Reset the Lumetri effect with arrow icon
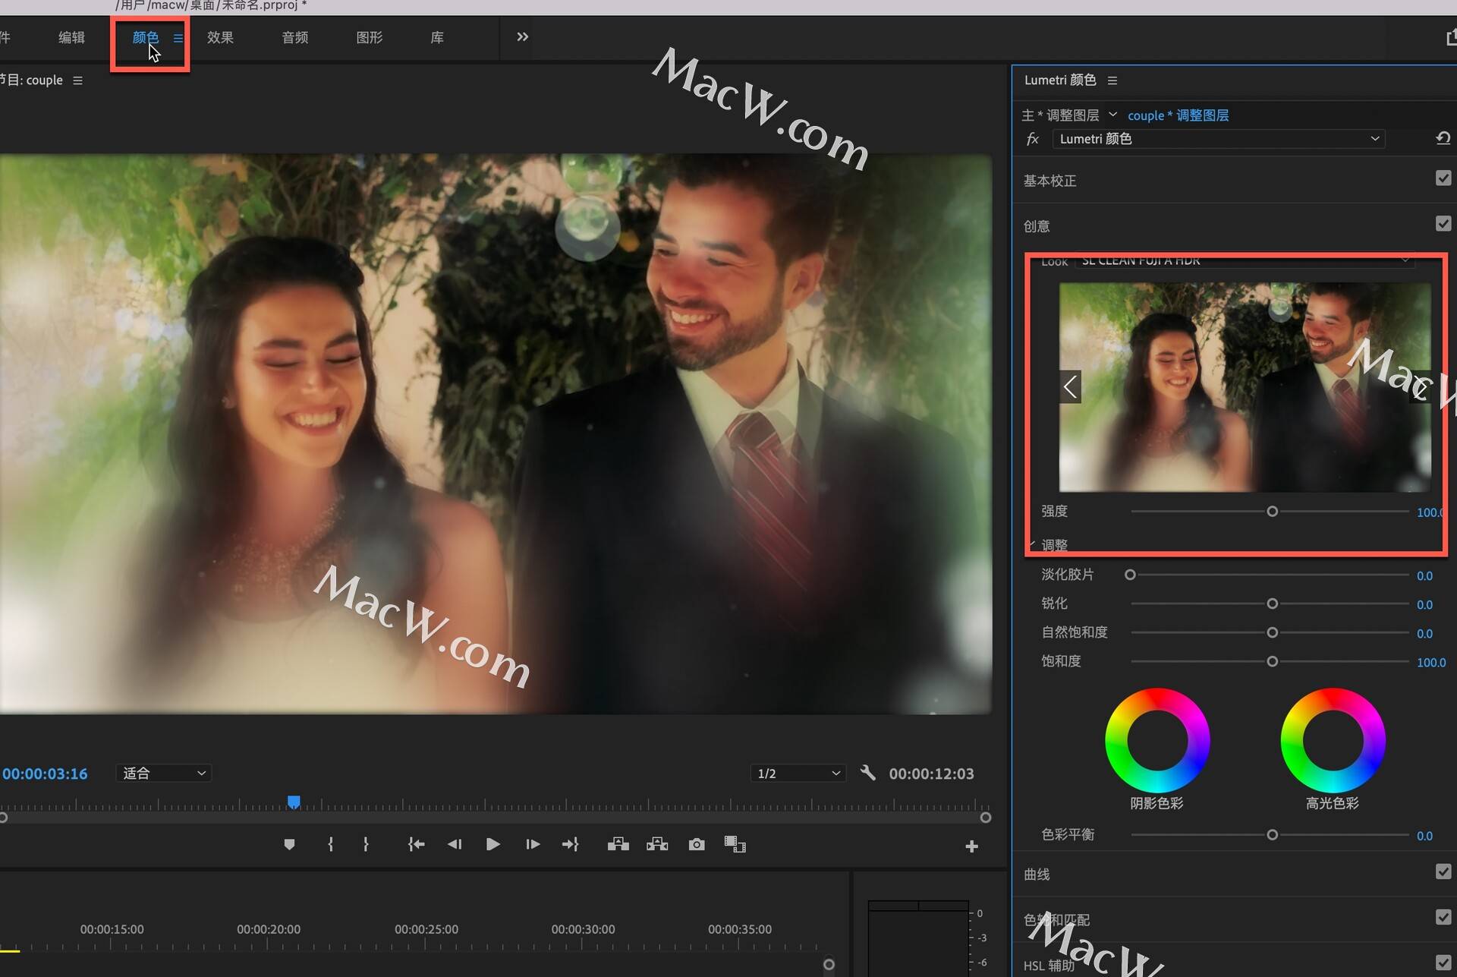The image size is (1457, 977). coord(1443,138)
